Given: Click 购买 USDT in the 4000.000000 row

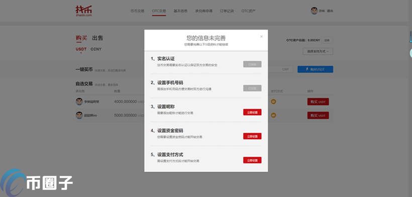Looking at the screenshot, I should (x=318, y=102).
